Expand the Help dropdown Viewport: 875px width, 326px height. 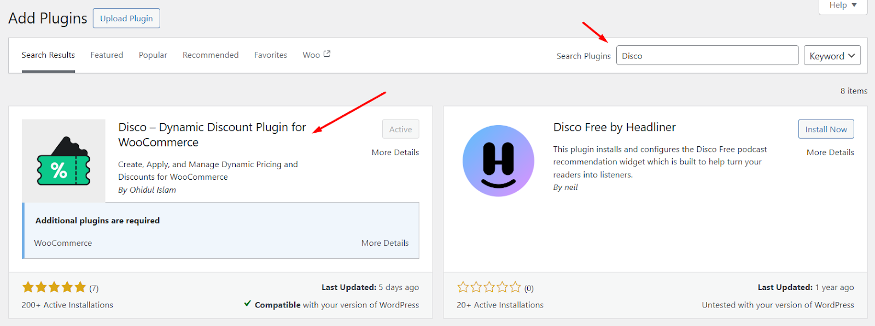(x=843, y=5)
